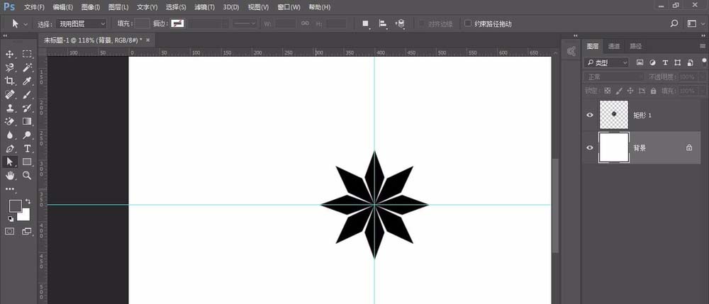The height and width of the screenshot is (304, 709).
Task: Select the Move tool
Action: (10, 54)
